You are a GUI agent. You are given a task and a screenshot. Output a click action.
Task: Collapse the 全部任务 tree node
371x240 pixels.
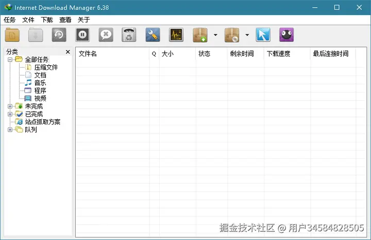[x=10, y=60]
